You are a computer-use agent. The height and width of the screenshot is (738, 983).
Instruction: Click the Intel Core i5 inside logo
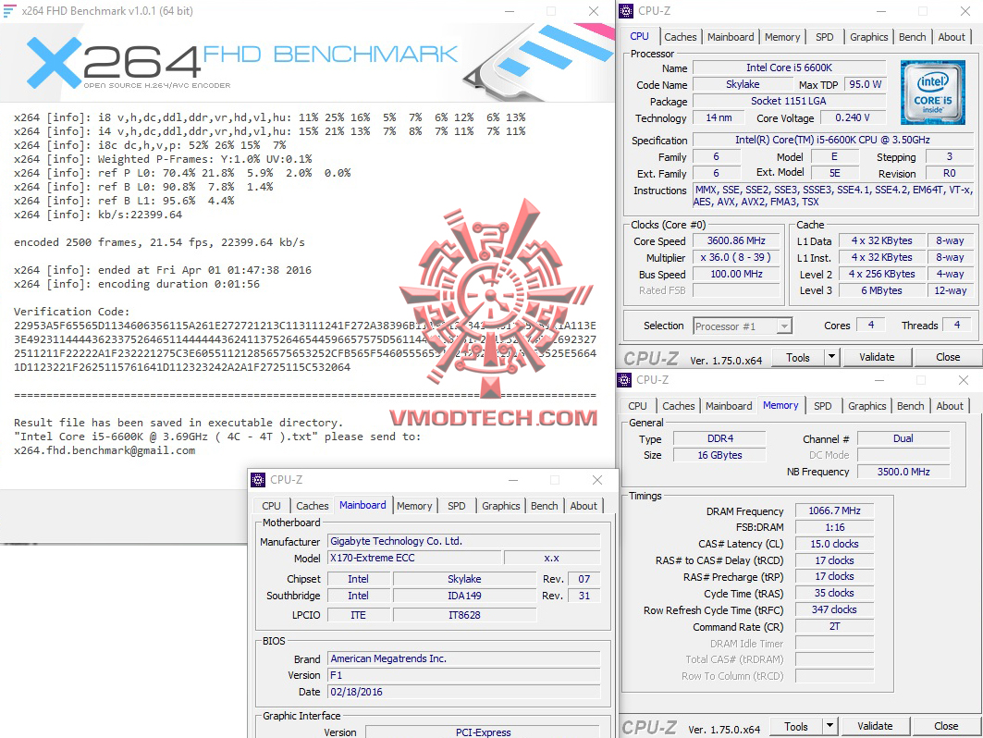tap(932, 92)
